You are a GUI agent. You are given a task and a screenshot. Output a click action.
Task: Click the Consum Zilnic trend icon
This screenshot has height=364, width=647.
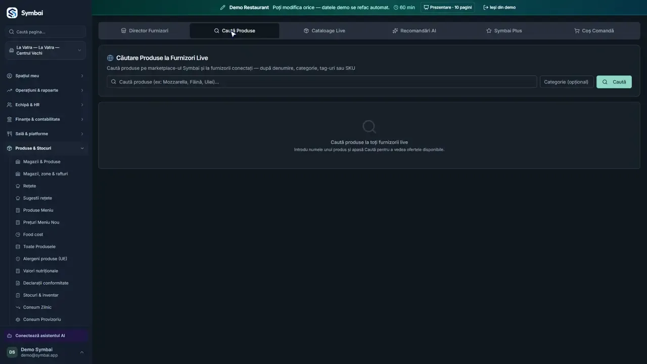pos(18,307)
